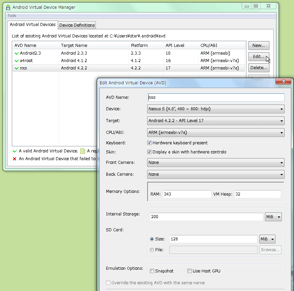Image resolution: width=294 pixels, height=291 pixels.
Task: Select the SD Card Size radio button
Action: [152, 239]
